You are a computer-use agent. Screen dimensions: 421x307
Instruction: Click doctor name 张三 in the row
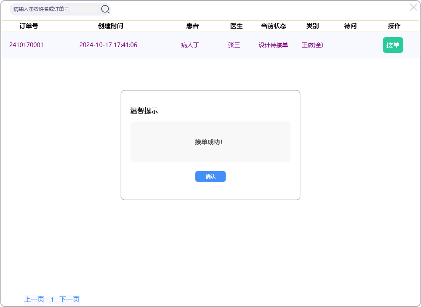coord(234,45)
